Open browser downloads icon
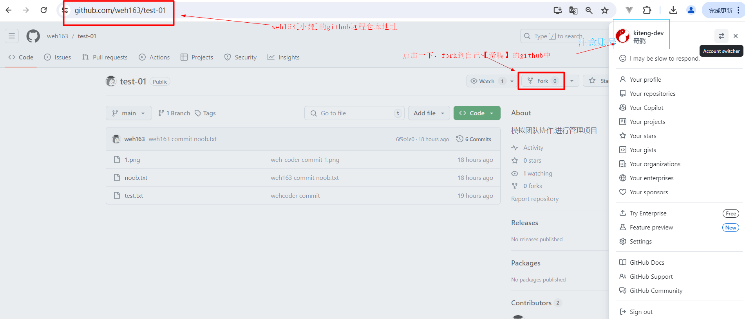The width and height of the screenshot is (745, 319). pos(673,10)
